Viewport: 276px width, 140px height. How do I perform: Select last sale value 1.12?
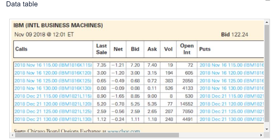point(101,119)
